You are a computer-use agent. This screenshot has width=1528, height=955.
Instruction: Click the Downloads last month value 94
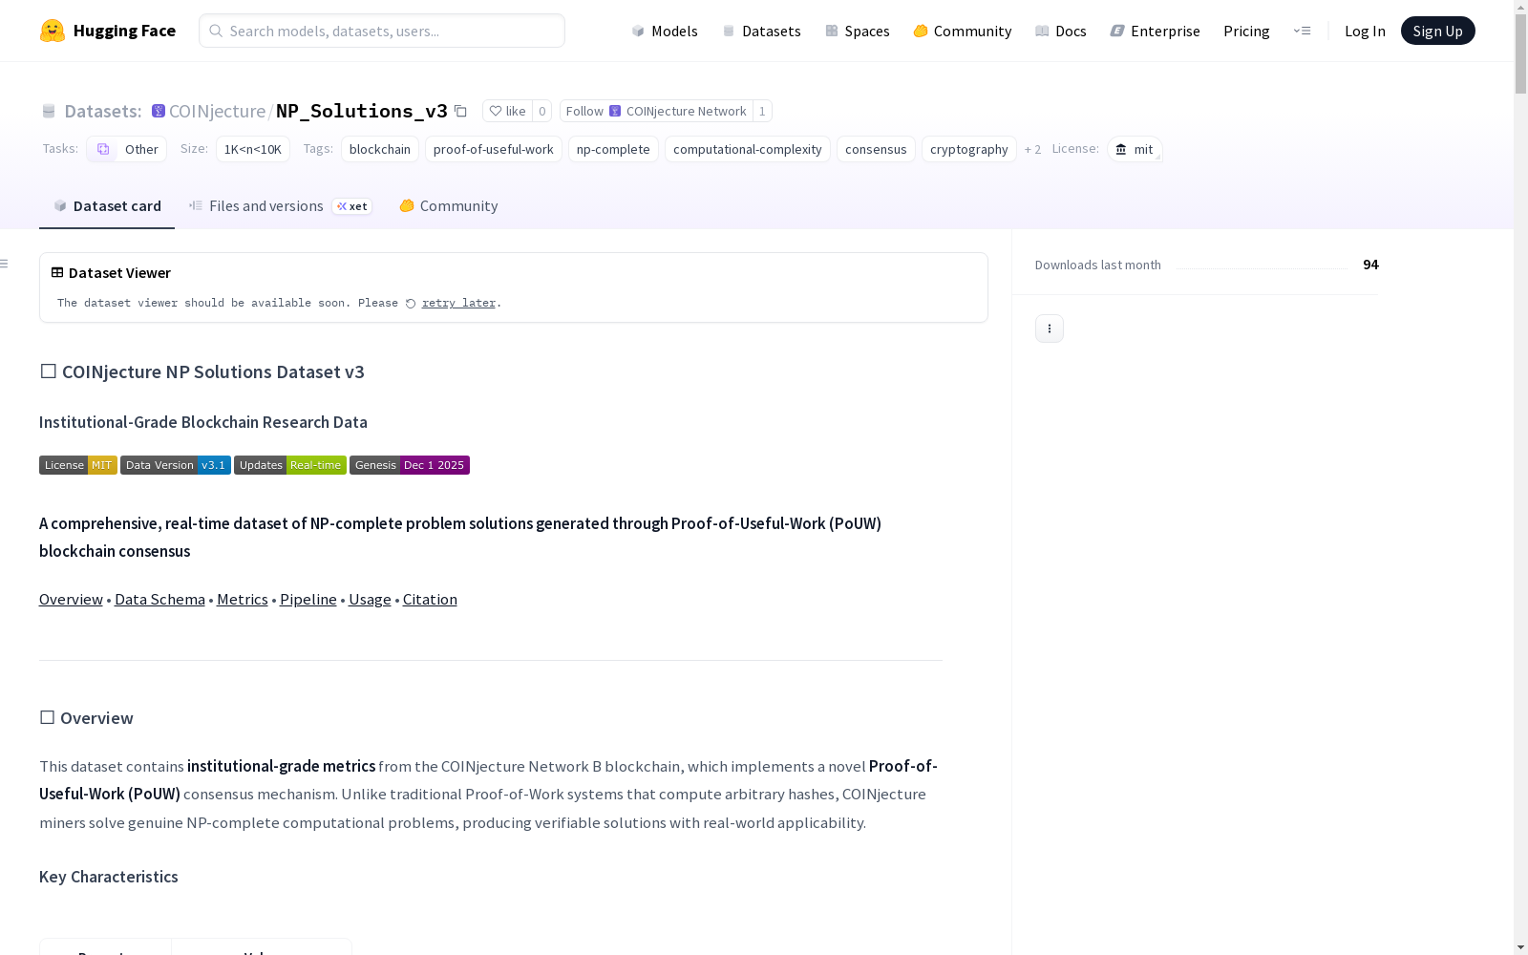click(x=1370, y=265)
